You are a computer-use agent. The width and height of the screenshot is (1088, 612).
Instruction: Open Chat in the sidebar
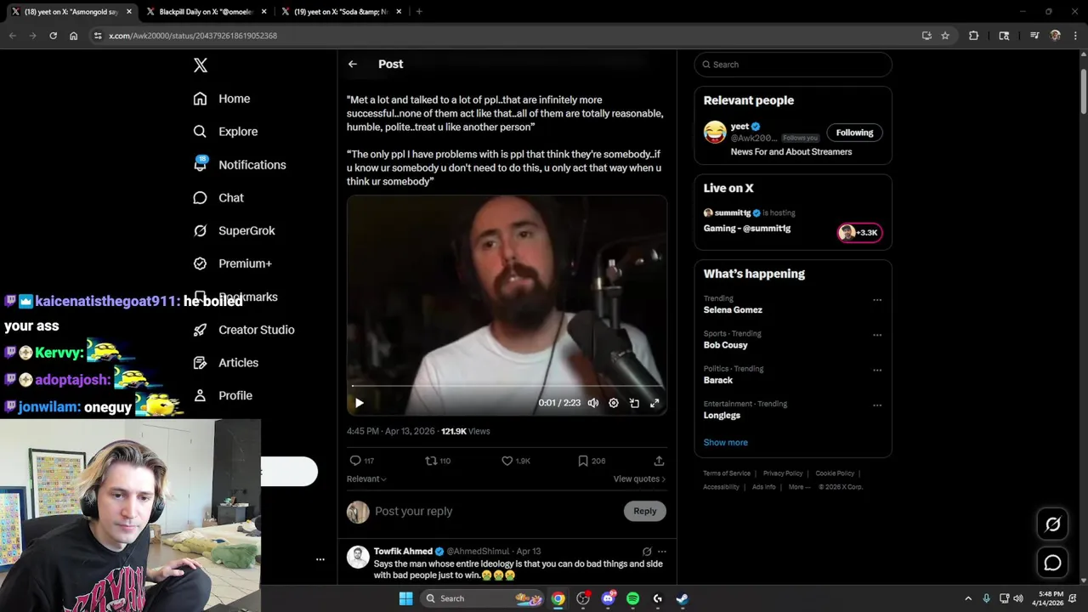click(218, 198)
